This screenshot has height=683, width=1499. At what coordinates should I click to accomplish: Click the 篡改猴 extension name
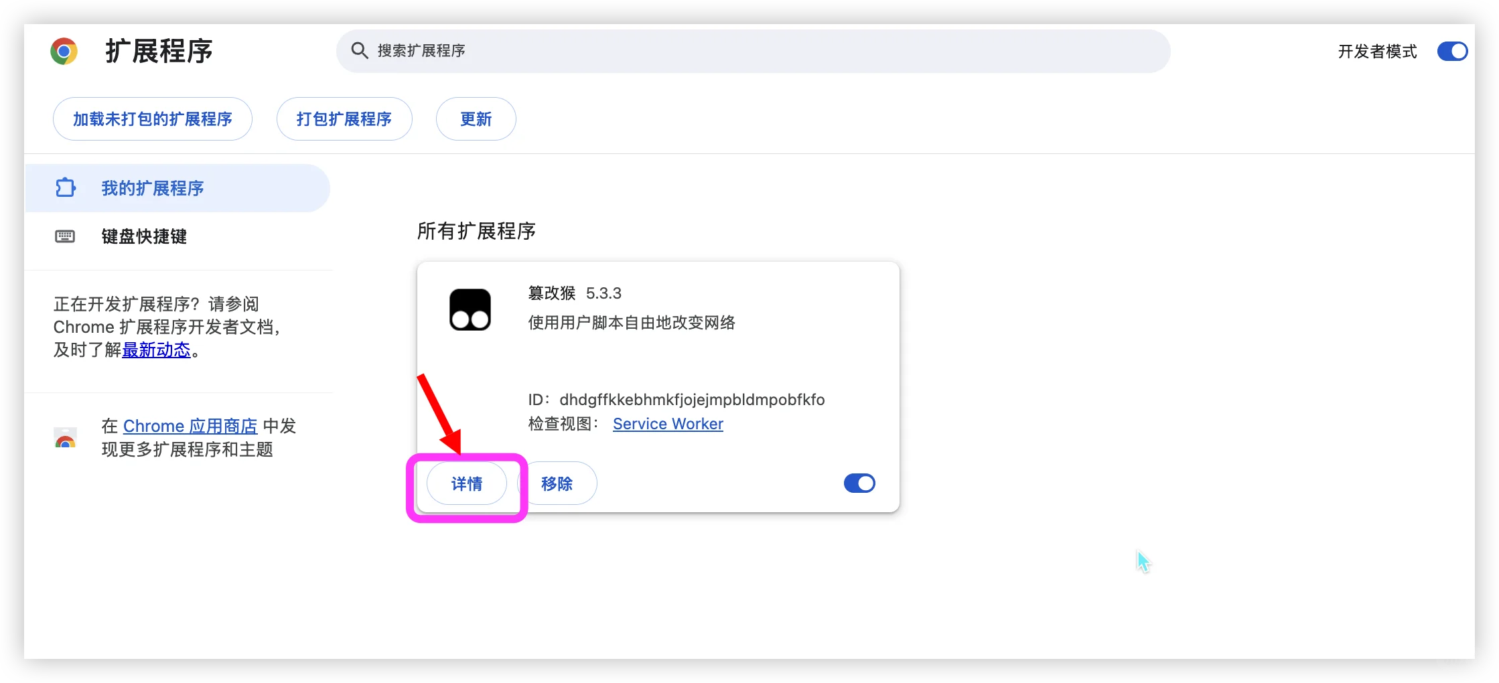tap(552, 293)
